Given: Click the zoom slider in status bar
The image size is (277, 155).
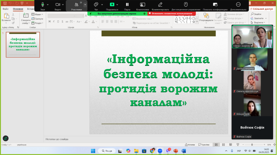Looking at the screenshot, I should tap(252, 145).
